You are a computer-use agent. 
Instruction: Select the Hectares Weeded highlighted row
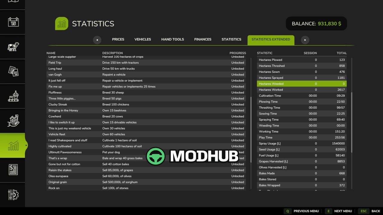302,84
